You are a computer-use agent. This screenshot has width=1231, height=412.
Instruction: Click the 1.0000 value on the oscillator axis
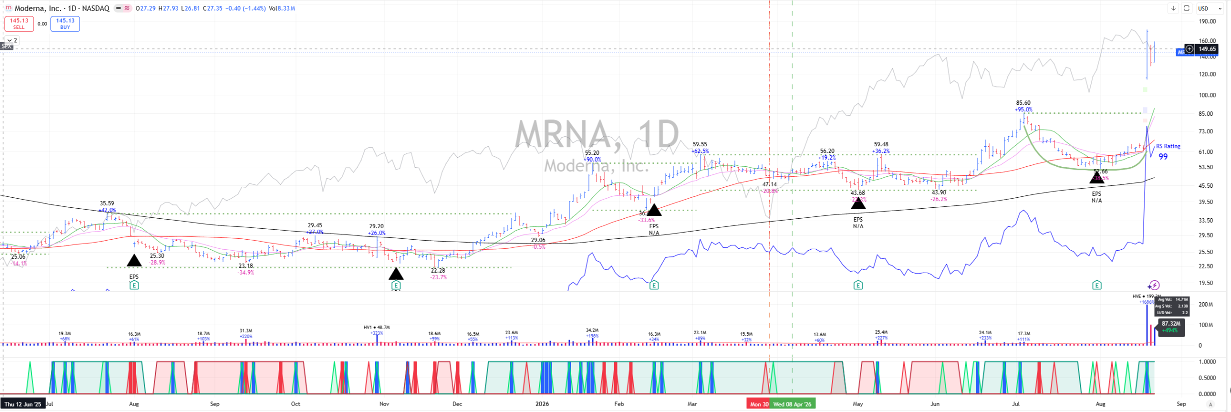(1207, 362)
